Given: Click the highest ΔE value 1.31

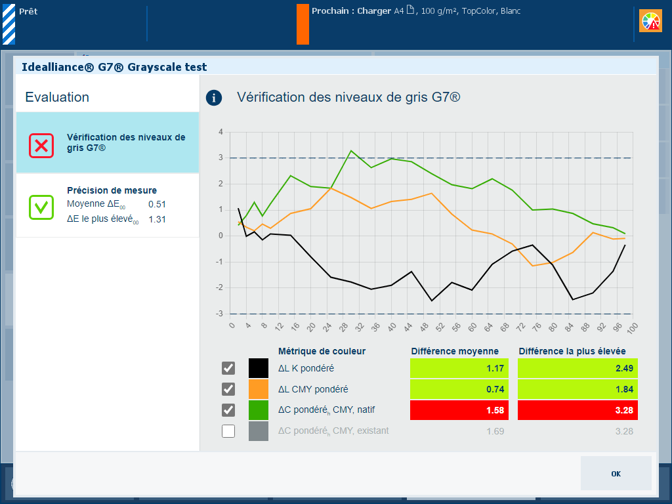Looking at the screenshot, I should [157, 219].
